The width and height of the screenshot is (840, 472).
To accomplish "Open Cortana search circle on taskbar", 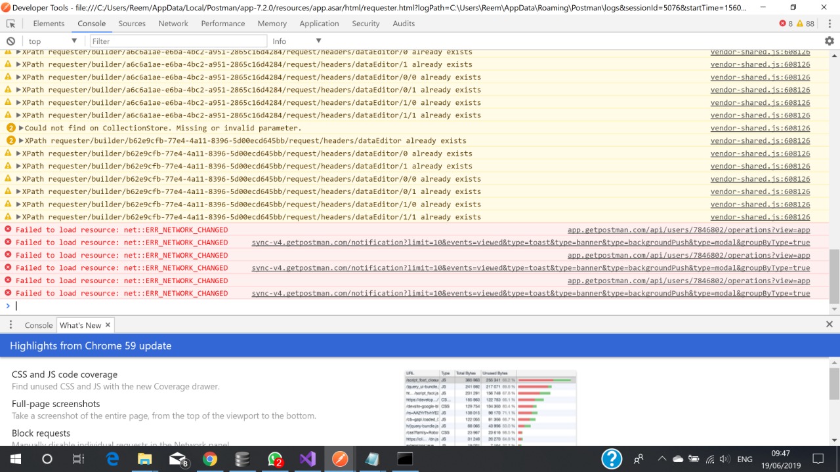I will pos(47,459).
